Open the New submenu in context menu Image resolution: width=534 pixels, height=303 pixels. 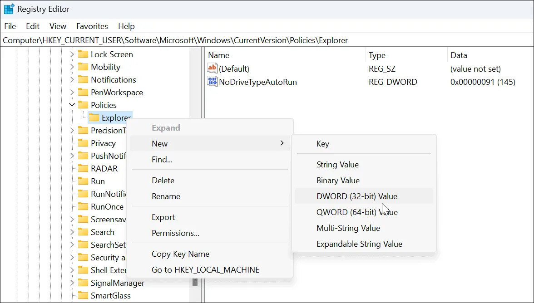click(210, 143)
